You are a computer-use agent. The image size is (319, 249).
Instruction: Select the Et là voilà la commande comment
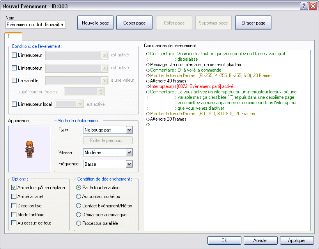(x=184, y=70)
